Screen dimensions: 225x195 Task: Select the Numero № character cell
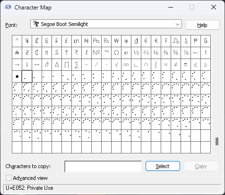pos(96,53)
